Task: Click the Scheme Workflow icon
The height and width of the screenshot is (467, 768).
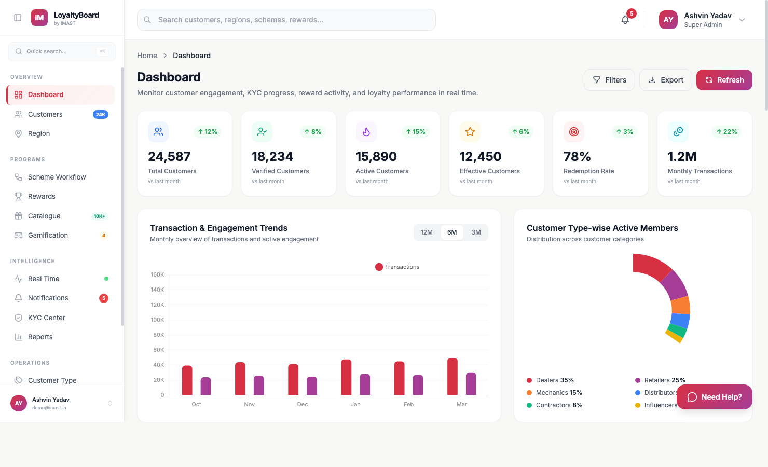Action: click(x=18, y=177)
